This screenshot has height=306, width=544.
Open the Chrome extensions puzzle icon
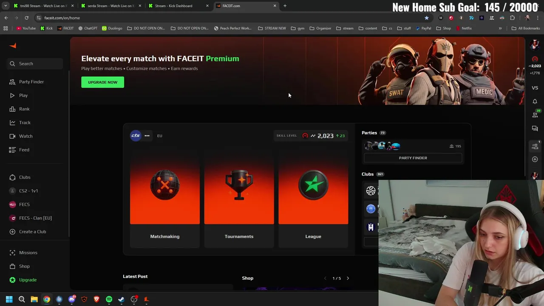pos(512,18)
